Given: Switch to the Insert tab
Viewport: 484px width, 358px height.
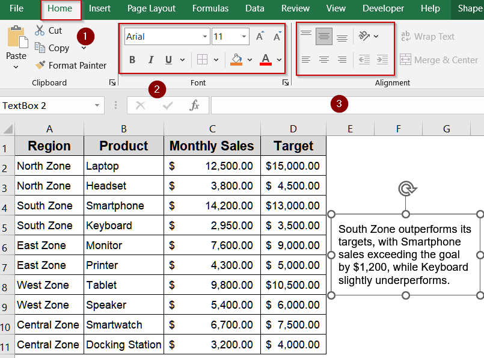Looking at the screenshot, I should click(100, 8).
